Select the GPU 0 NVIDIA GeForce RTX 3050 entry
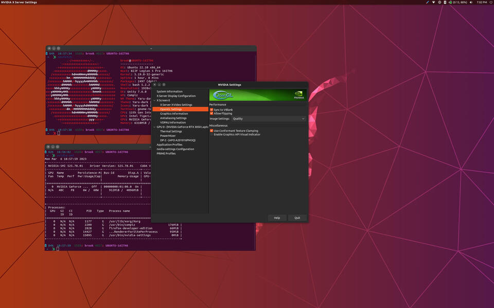 pos(182,127)
